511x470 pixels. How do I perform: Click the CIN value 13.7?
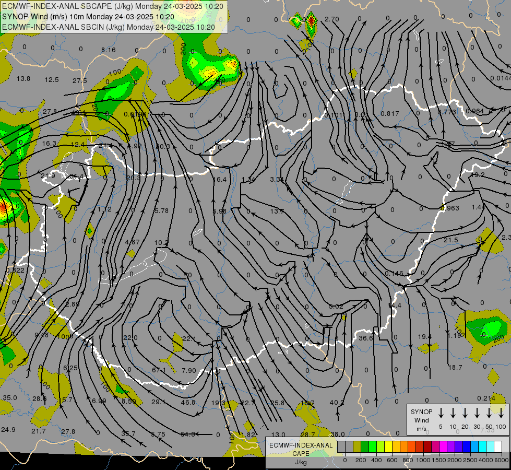pyautogui.click(x=277, y=211)
